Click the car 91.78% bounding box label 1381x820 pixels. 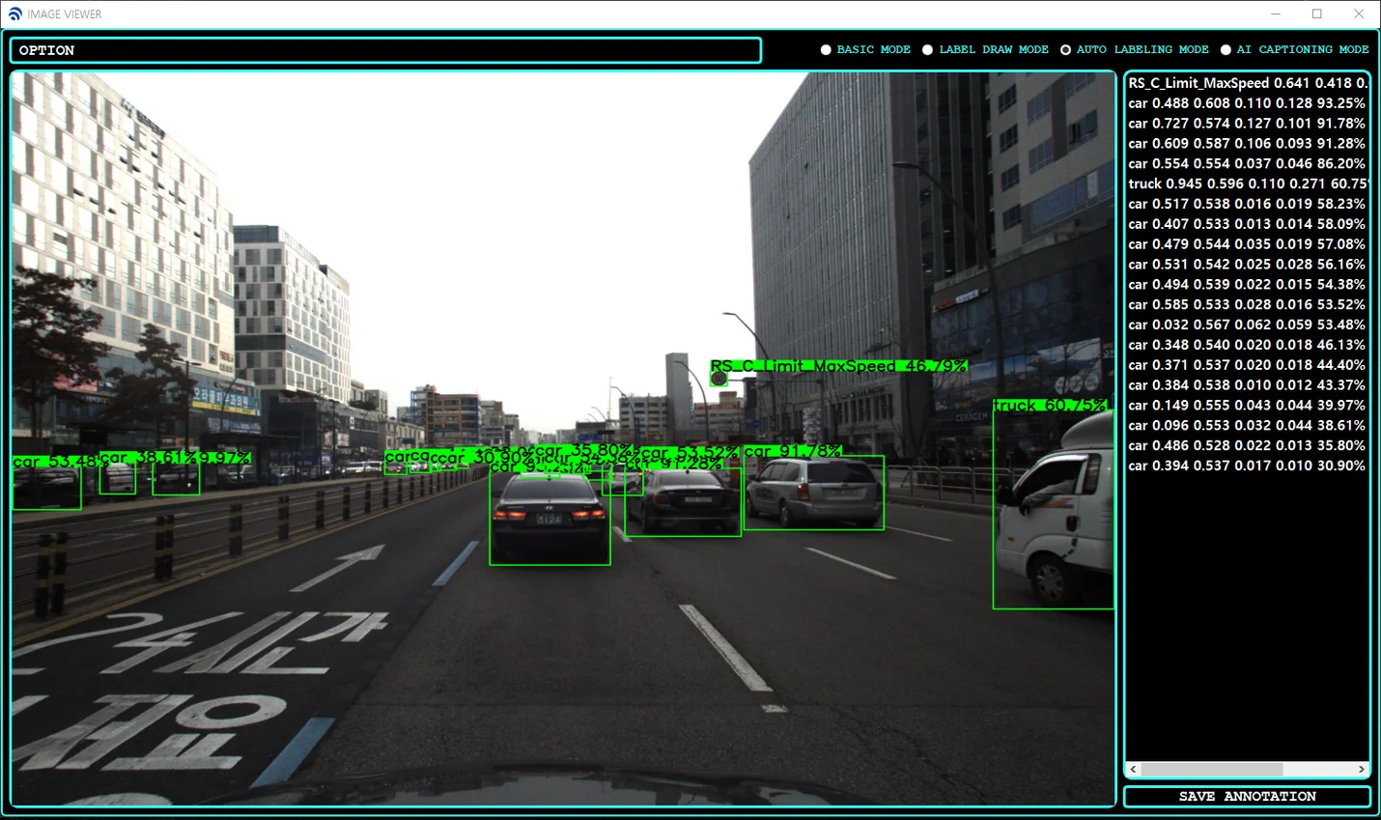point(793,450)
